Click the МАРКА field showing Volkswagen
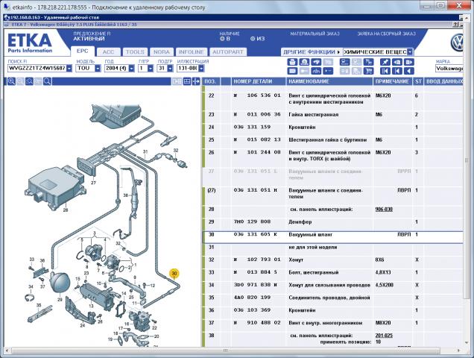 [449, 69]
